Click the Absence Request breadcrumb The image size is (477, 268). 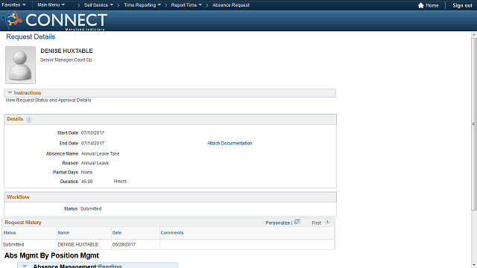(x=231, y=5)
